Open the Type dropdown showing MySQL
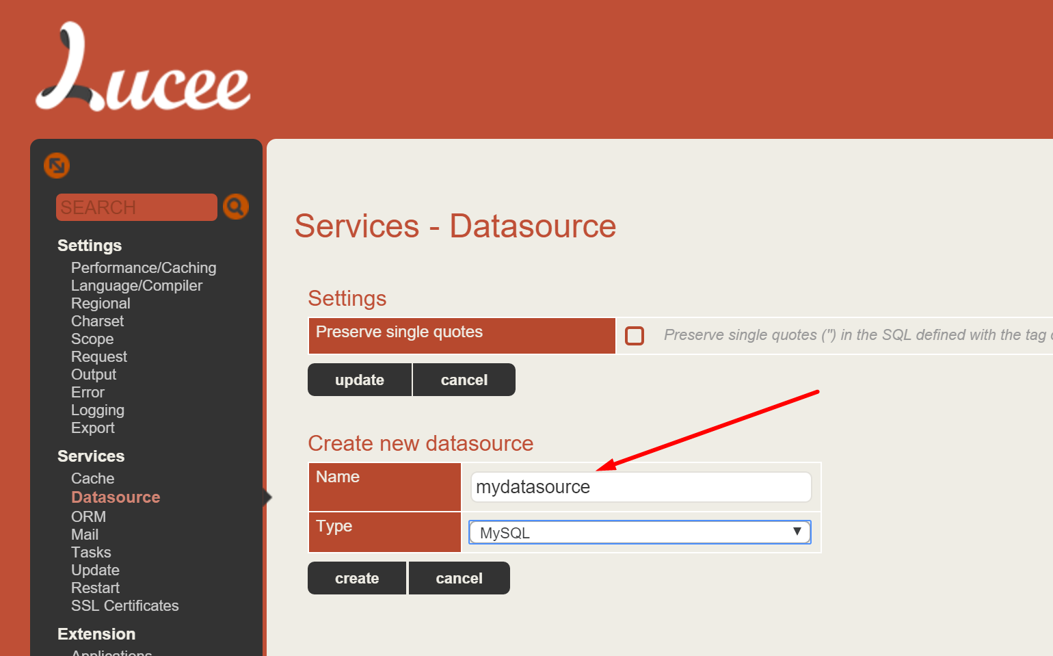Screen dimensions: 1053x656 coord(639,532)
